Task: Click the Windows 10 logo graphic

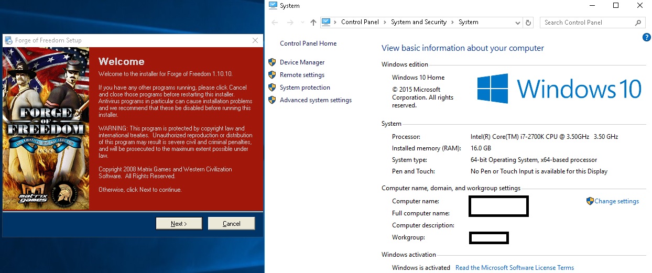Action: click(559, 88)
